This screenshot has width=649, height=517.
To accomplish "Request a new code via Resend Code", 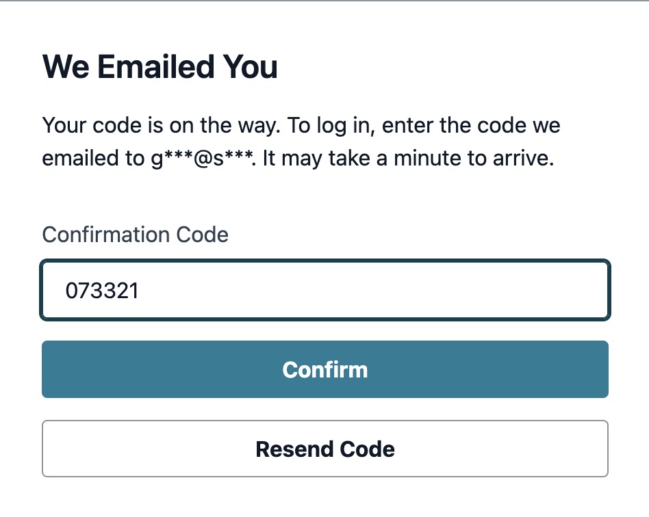I will (x=325, y=449).
